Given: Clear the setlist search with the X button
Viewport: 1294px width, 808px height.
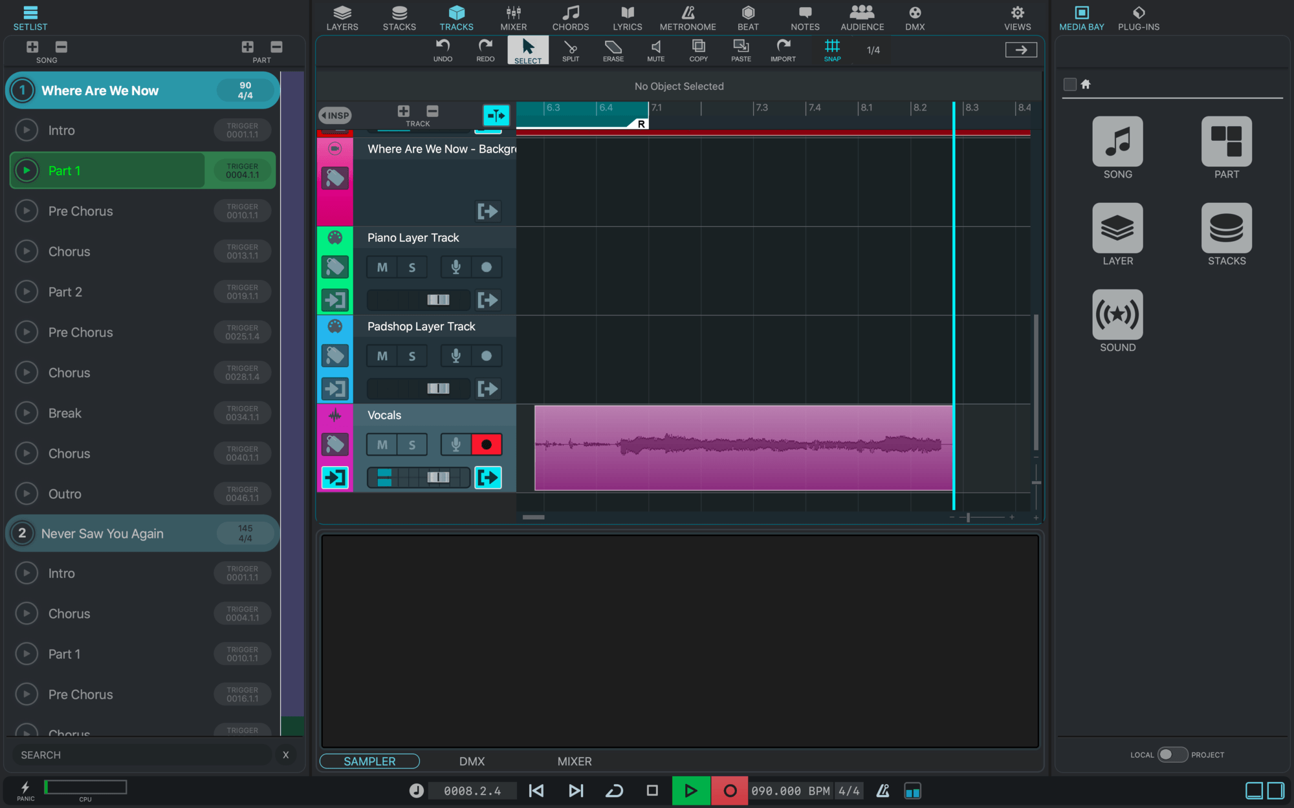Looking at the screenshot, I should point(285,754).
